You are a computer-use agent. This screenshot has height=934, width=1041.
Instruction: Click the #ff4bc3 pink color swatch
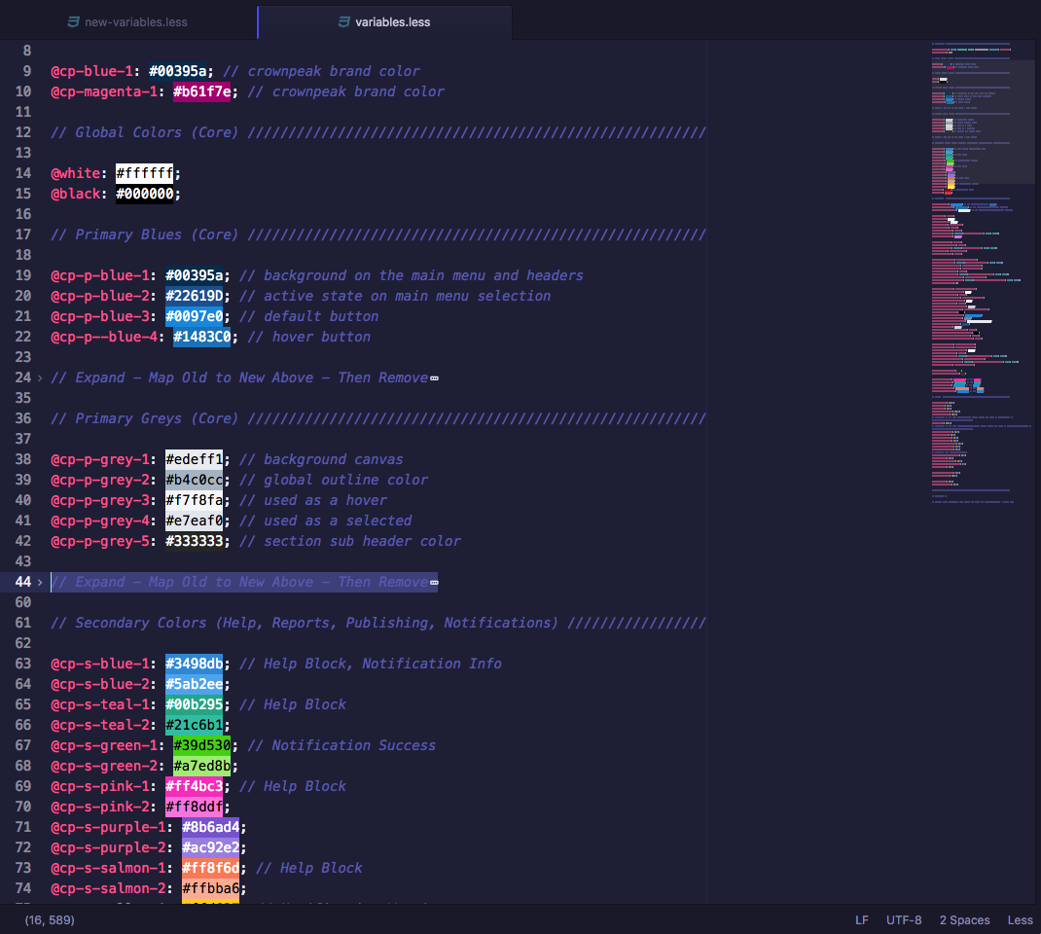click(194, 786)
